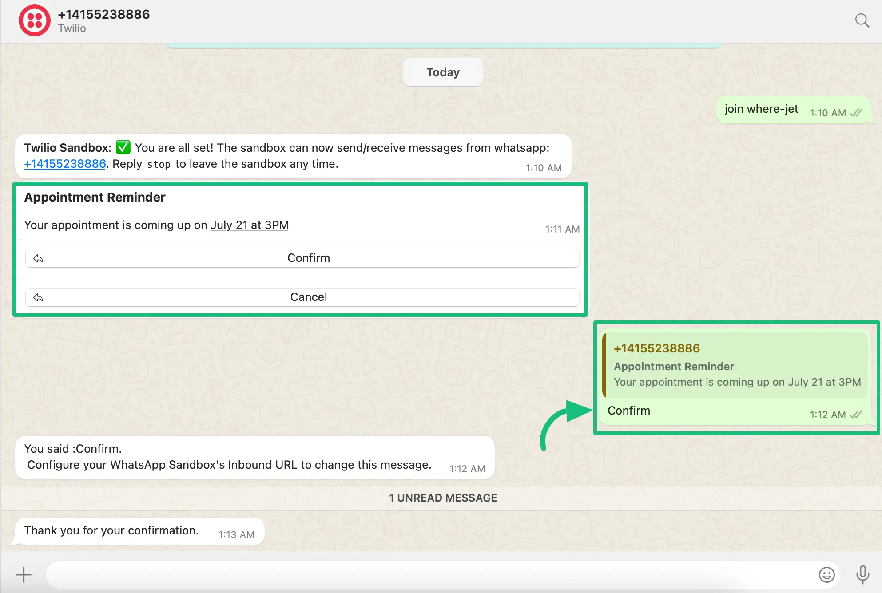Viewport: 882px width, 593px height.
Task: Open the emoji picker icon
Action: coord(827,574)
